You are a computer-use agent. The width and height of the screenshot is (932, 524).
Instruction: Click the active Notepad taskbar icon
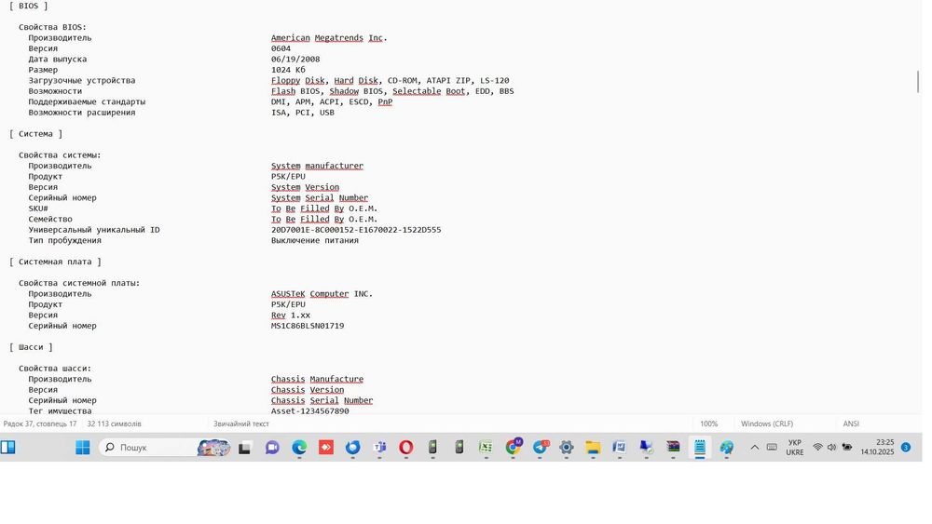pos(700,447)
